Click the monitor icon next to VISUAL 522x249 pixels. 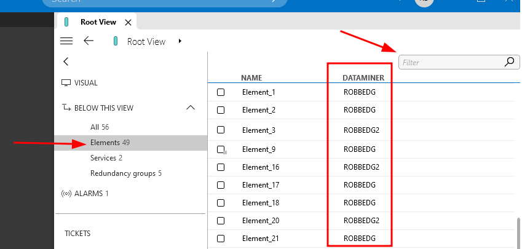point(66,83)
